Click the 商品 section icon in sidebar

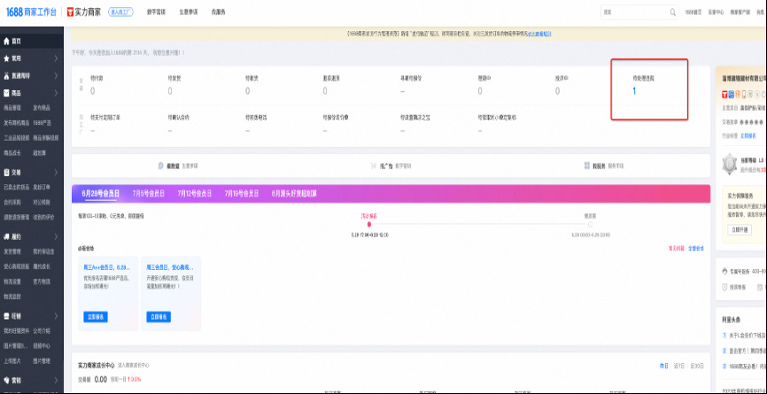click(x=6, y=92)
